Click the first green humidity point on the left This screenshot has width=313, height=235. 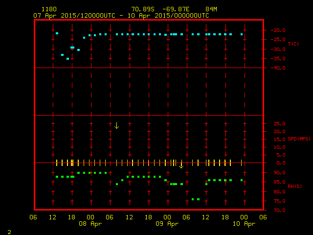click(x=57, y=177)
